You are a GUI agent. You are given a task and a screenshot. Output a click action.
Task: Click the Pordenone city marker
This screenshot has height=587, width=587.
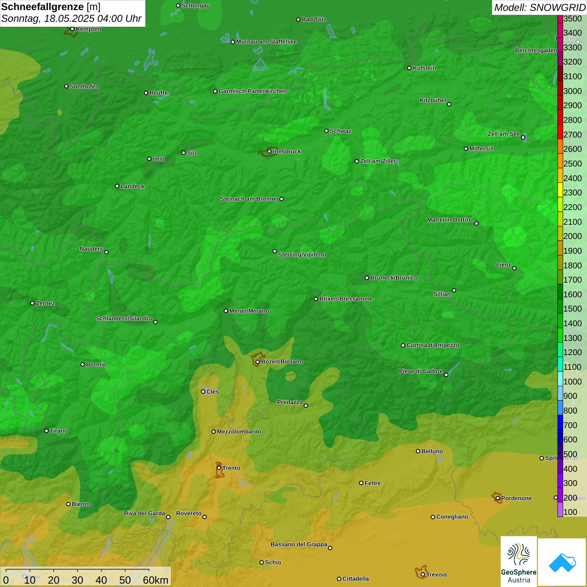click(498, 498)
